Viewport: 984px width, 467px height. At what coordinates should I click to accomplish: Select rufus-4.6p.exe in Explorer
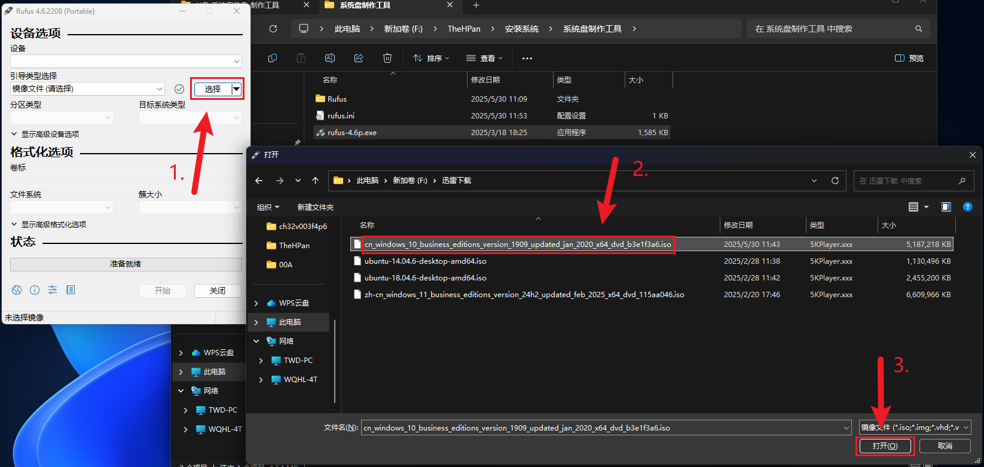tap(492, 133)
